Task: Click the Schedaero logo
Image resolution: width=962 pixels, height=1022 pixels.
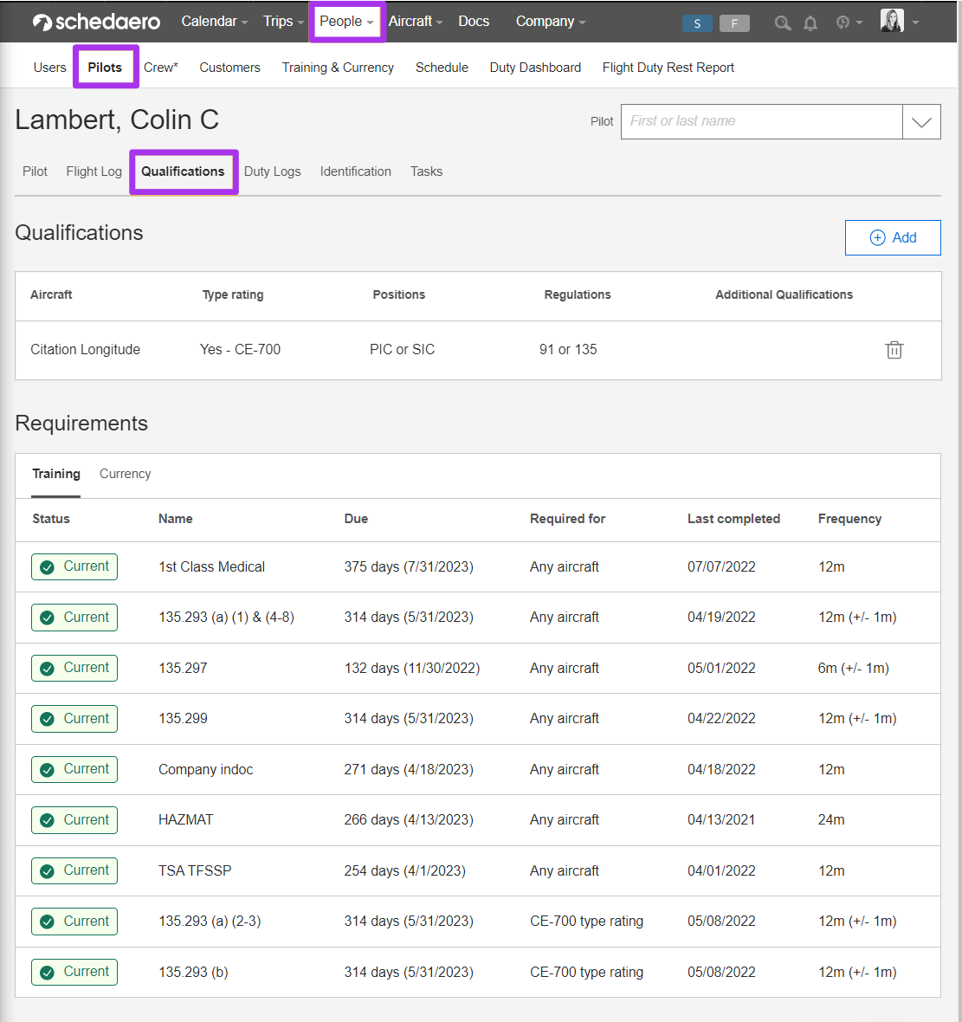Action: click(96, 22)
